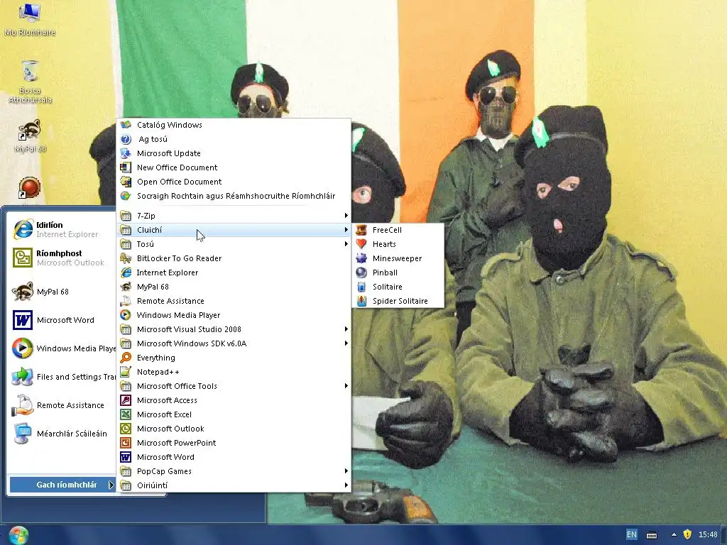Click the Windows Start orb button
The width and height of the screenshot is (727, 545).
pyautogui.click(x=18, y=535)
